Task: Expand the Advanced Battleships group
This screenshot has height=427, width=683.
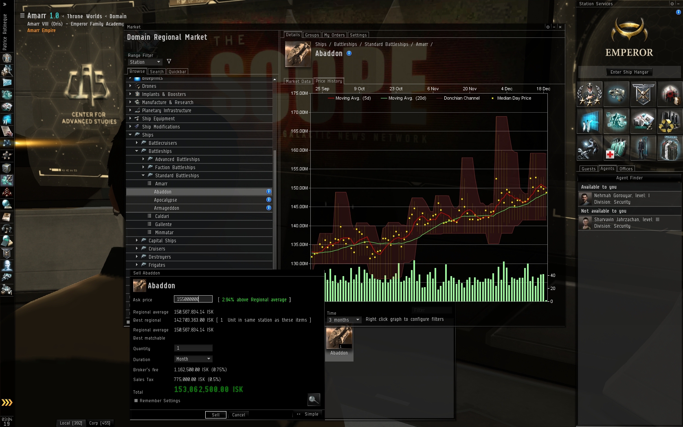Action: [x=143, y=159]
